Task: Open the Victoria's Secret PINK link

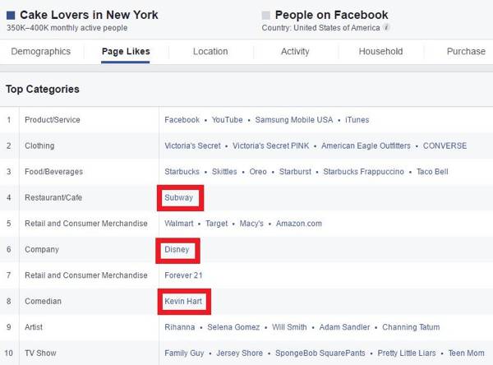Action: pos(271,146)
